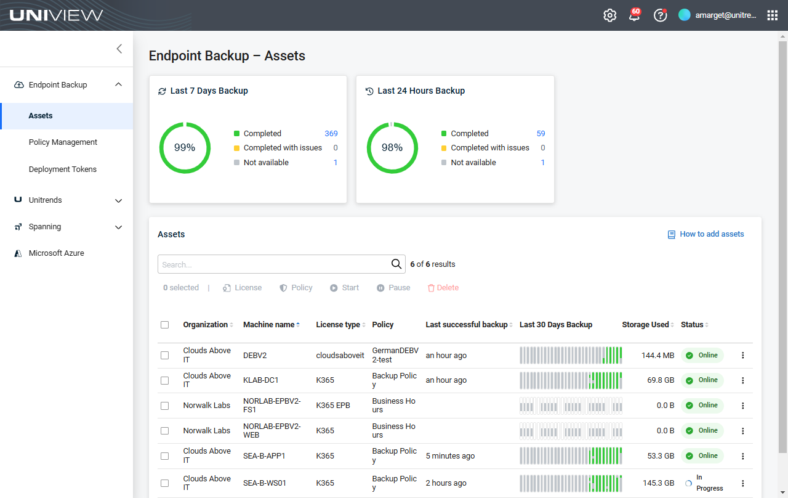The width and height of the screenshot is (788, 498).
Task: Click the search magnifier icon
Action: coord(396,264)
